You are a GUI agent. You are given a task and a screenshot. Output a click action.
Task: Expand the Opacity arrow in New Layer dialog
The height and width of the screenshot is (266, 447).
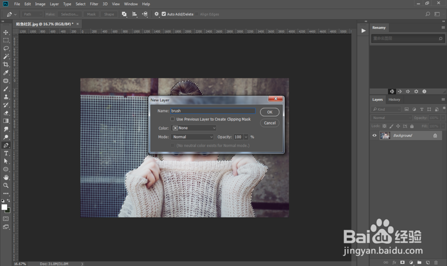point(246,137)
